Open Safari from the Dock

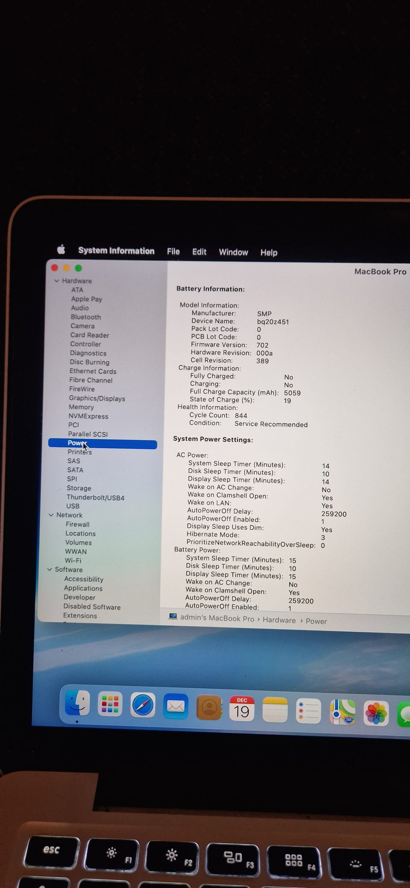[143, 705]
